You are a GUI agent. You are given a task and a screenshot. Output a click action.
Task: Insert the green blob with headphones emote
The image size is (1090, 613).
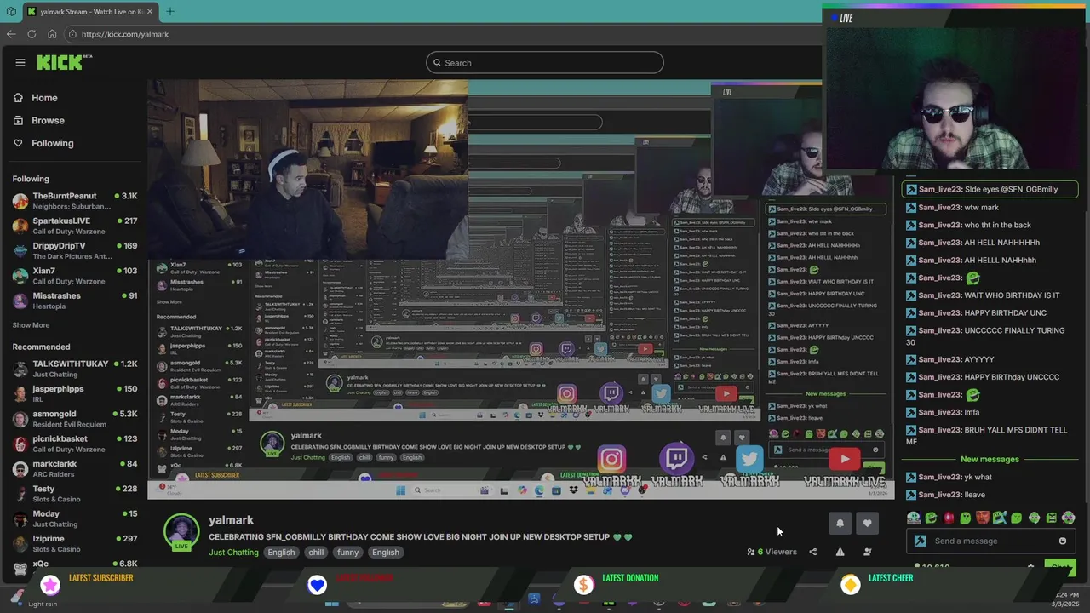point(1034,518)
